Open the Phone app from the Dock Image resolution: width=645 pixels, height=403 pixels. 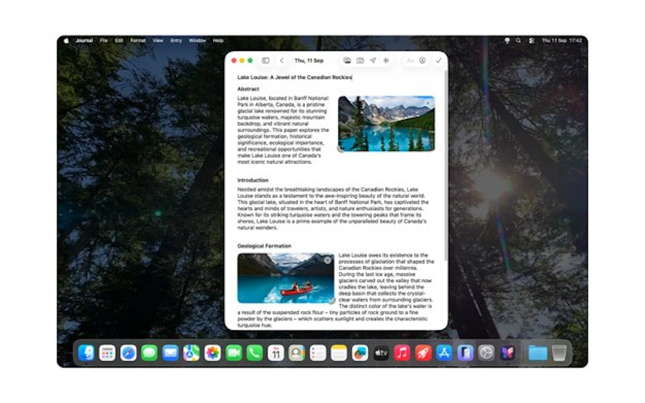255,353
